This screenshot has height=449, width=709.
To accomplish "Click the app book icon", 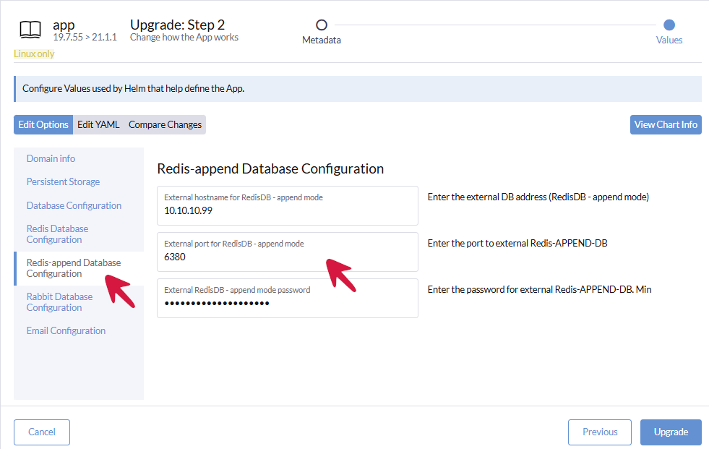I will click(30, 30).
